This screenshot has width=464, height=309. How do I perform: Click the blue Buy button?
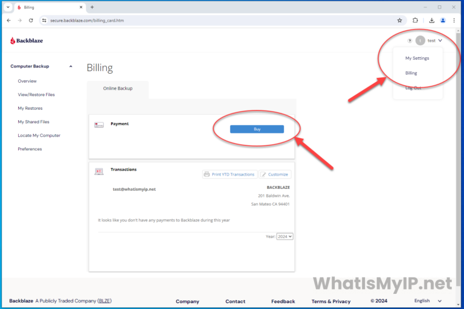(x=257, y=129)
